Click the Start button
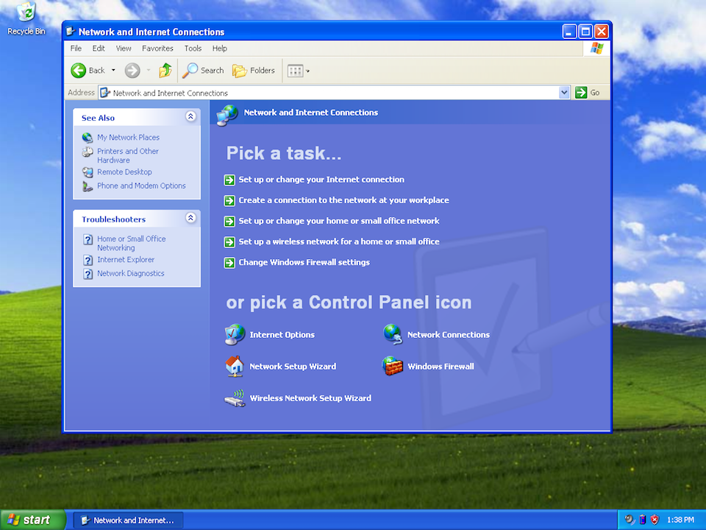Image resolution: width=706 pixels, height=530 pixels. (32, 520)
